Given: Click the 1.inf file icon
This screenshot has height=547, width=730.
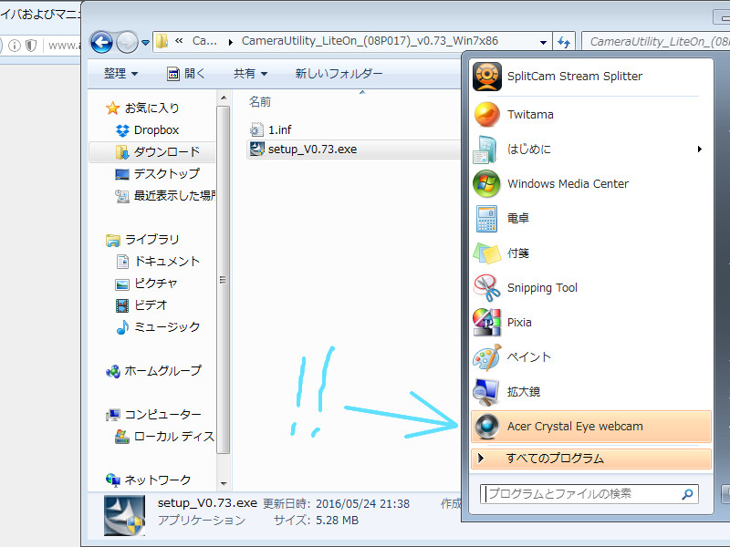Looking at the screenshot, I should pyautogui.click(x=257, y=129).
